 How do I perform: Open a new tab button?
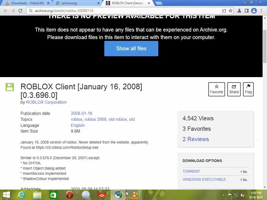tap(159, 3)
